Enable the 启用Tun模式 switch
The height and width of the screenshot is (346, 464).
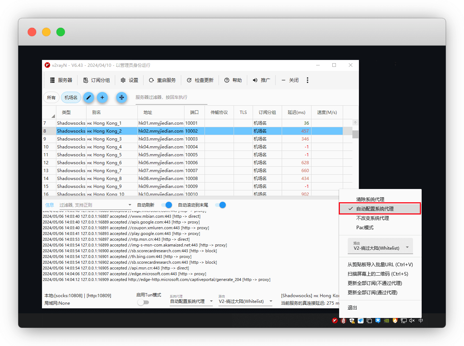pyautogui.click(x=143, y=303)
